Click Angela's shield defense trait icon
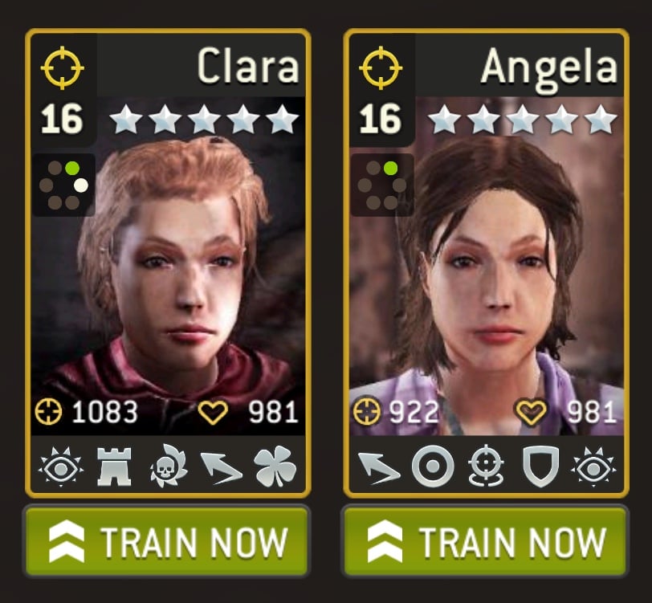 [x=540, y=467]
